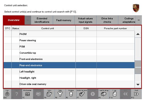The image size is (145, 102).
Task: Select the Left headlight row
Action: point(69,71)
